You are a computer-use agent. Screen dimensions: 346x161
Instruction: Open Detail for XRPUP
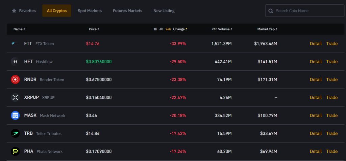coord(316,97)
